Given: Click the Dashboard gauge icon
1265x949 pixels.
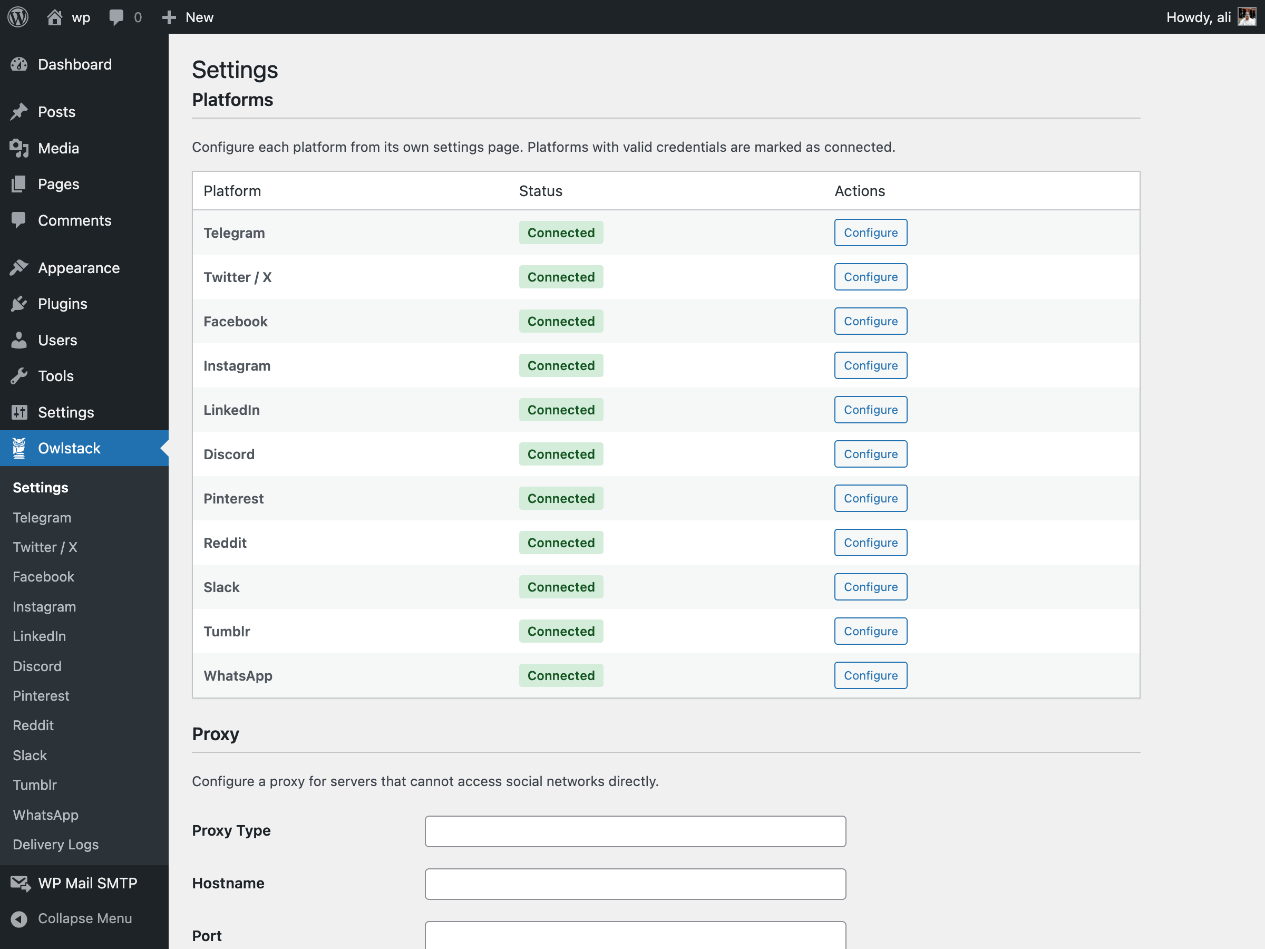Looking at the screenshot, I should click(20, 65).
